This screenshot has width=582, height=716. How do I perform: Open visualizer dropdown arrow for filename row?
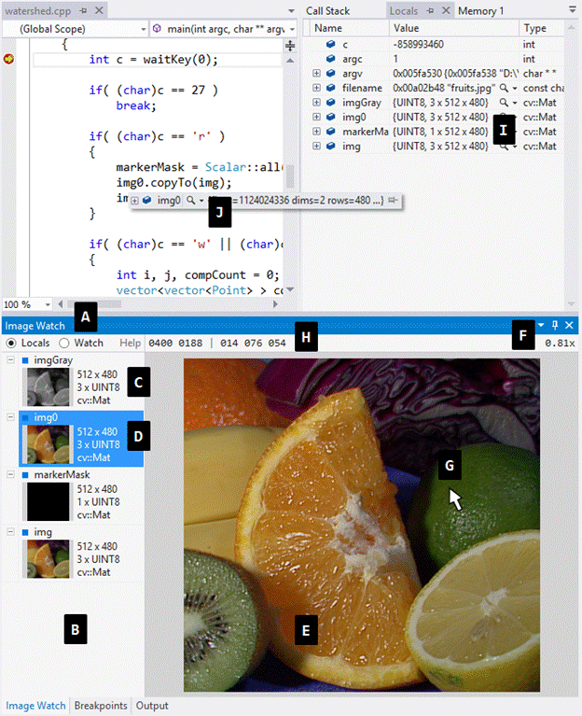coord(515,88)
